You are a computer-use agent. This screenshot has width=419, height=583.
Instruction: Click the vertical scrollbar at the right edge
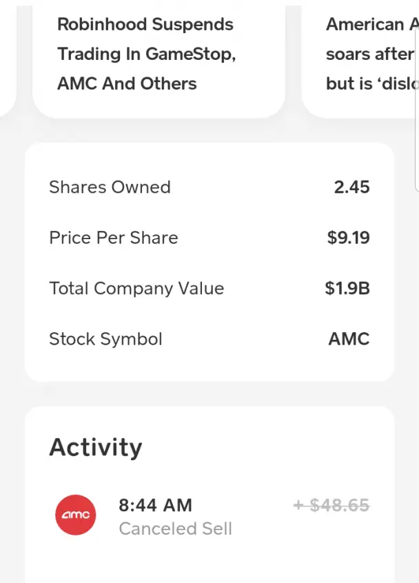417,110
